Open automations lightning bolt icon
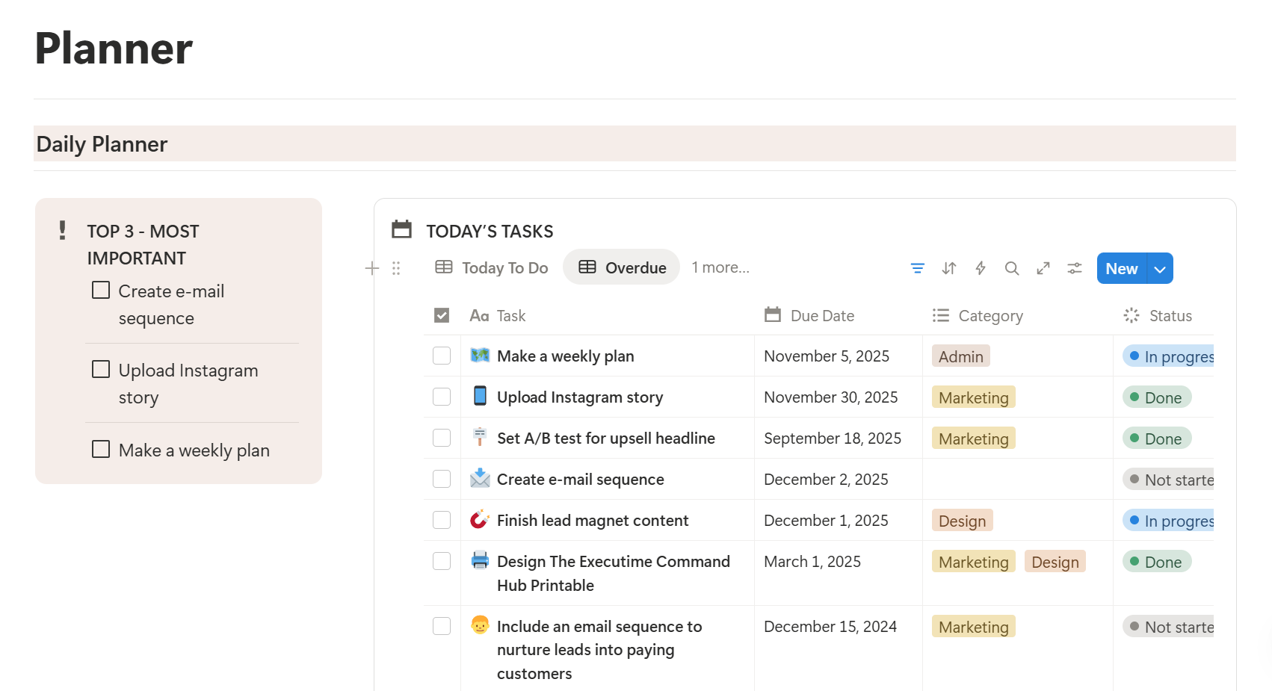 click(980, 268)
